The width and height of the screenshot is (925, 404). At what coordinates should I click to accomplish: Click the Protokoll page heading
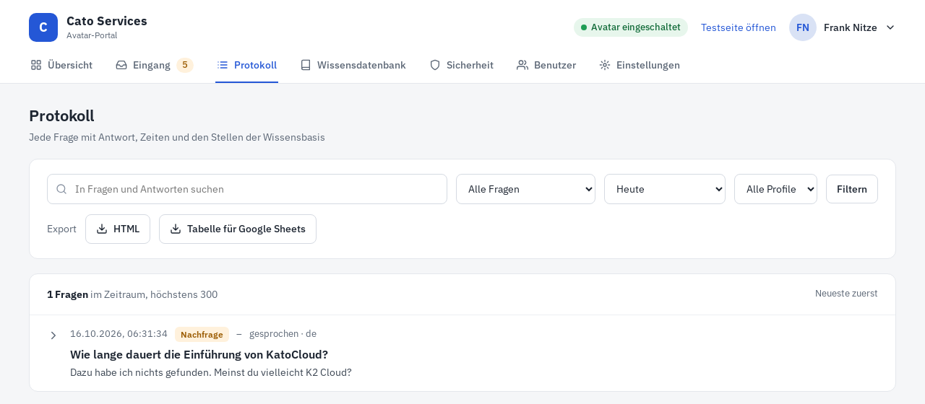(61, 115)
